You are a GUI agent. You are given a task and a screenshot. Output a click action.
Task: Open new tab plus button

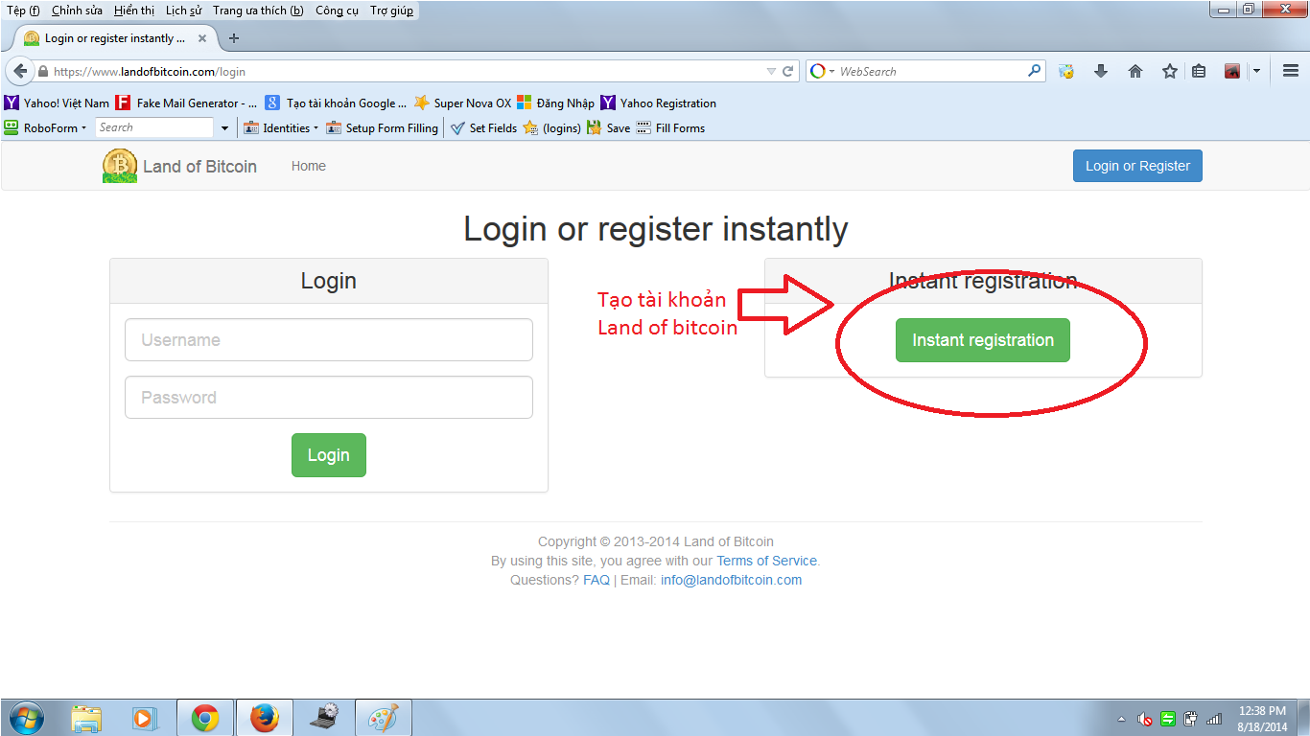pyautogui.click(x=234, y=38)
